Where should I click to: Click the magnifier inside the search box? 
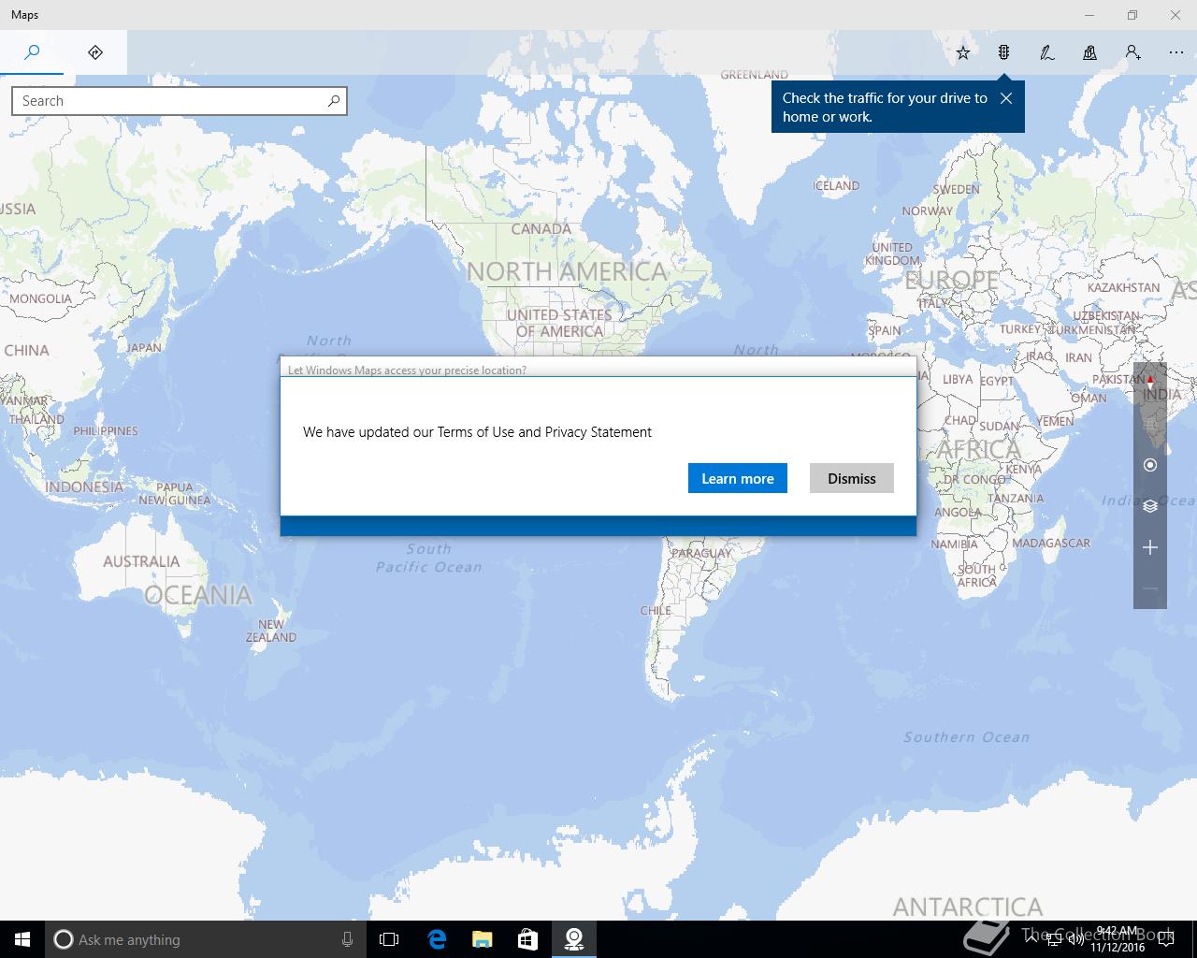point(334,101)
